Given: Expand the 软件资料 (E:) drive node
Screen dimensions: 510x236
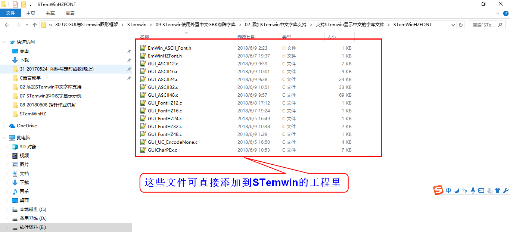Looking at the screenshot, I should [7, 227].
